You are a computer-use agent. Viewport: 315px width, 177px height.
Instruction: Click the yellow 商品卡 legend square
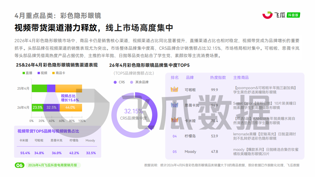point(53,73)
